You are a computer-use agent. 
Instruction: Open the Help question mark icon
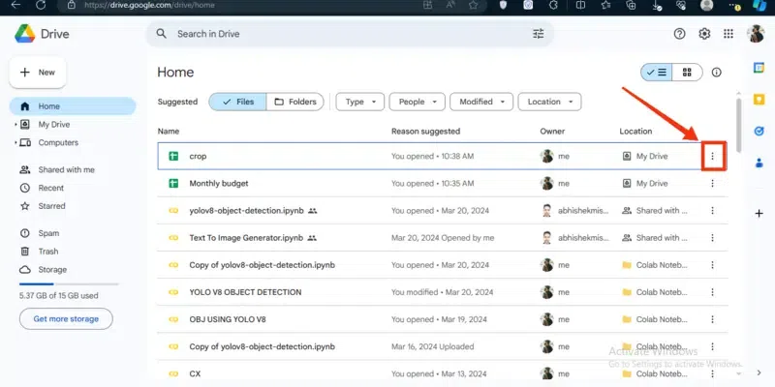(680, 34)
